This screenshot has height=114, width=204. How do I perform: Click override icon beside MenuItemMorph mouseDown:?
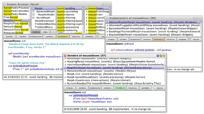click(65, 71)
